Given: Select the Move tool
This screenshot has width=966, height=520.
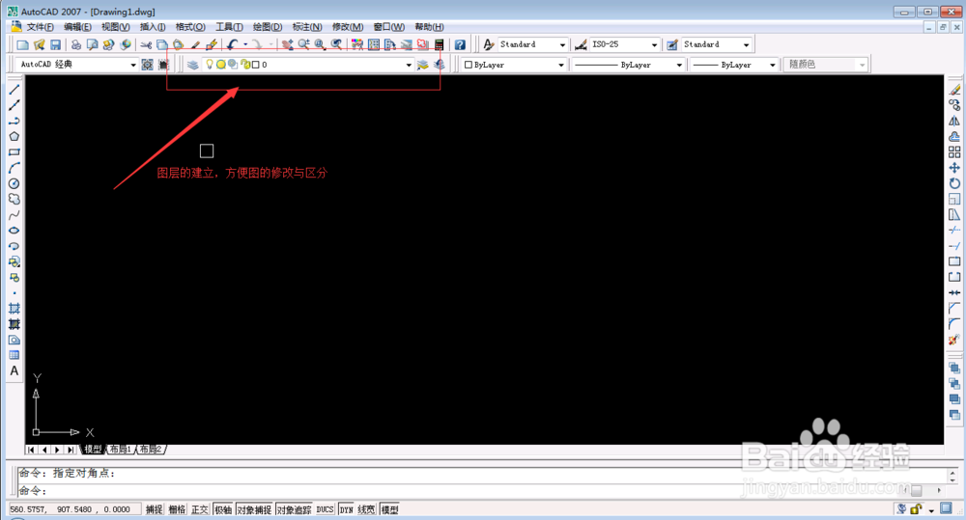Looking at the screenshot, I should (x=954, y=168).
